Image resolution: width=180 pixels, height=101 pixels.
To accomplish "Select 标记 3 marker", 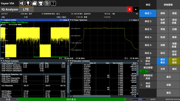I will 148,29.
